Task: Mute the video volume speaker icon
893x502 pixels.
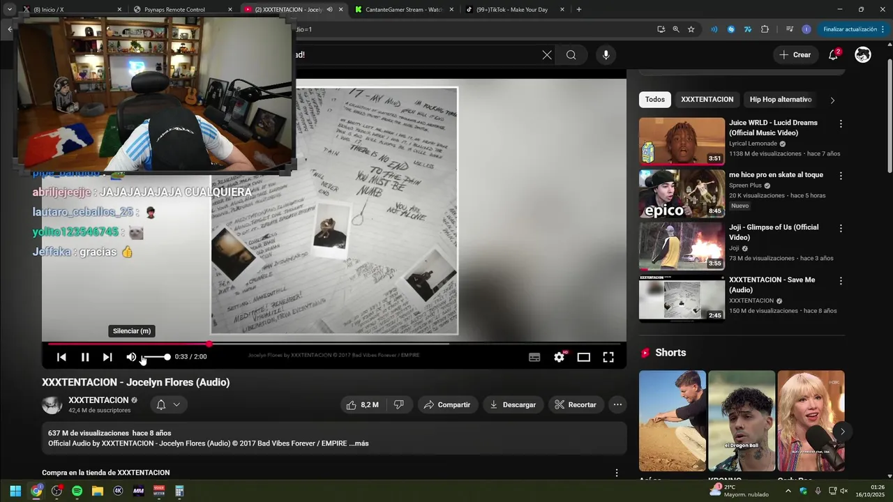Action: pyautogui.click(x=131, y=357)
